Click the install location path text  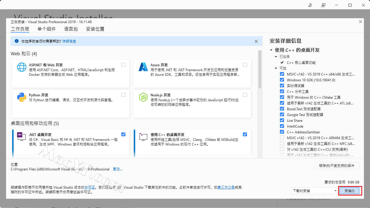click(60, 169)
